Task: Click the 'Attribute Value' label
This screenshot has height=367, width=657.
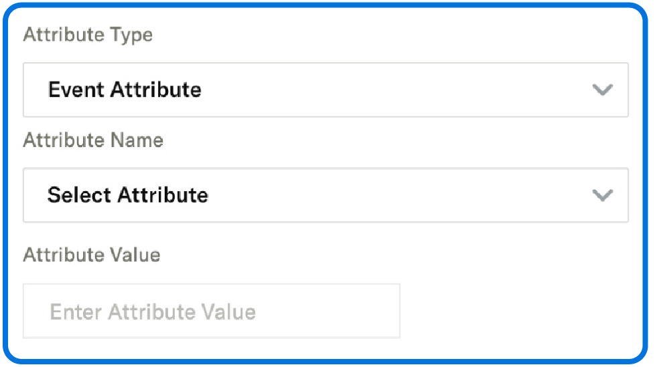Action: click(92, 255)
